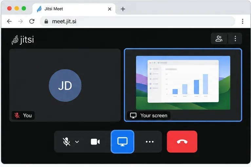
Task: Open the participants panel icon
Action: click(x=219, y=39)
